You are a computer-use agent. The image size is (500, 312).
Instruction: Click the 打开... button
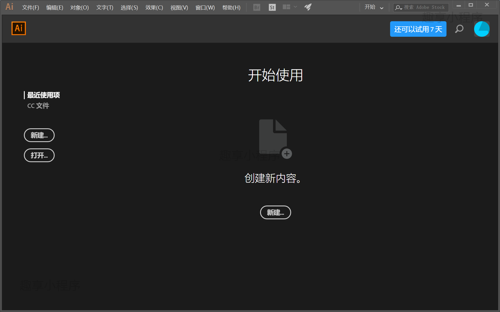pyautogui.click(x=39, y=155)
